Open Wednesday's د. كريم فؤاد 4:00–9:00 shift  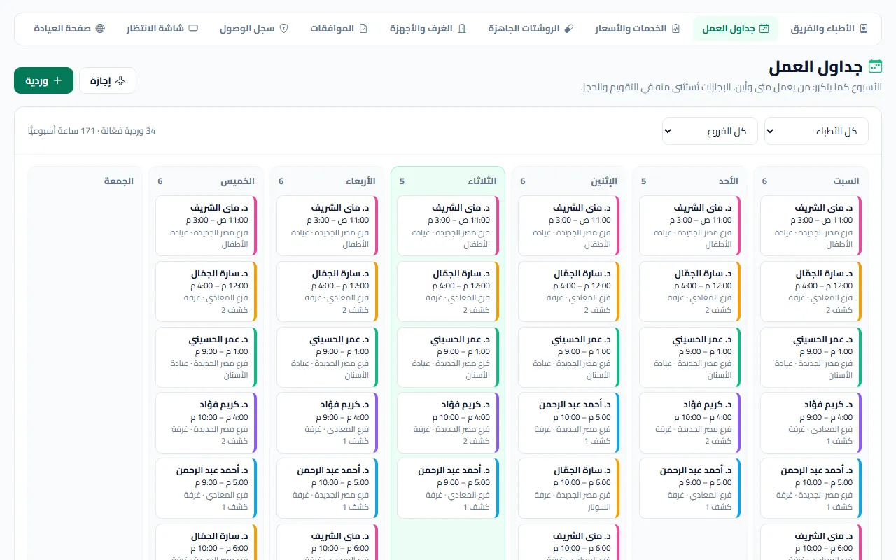pos(327,423)
